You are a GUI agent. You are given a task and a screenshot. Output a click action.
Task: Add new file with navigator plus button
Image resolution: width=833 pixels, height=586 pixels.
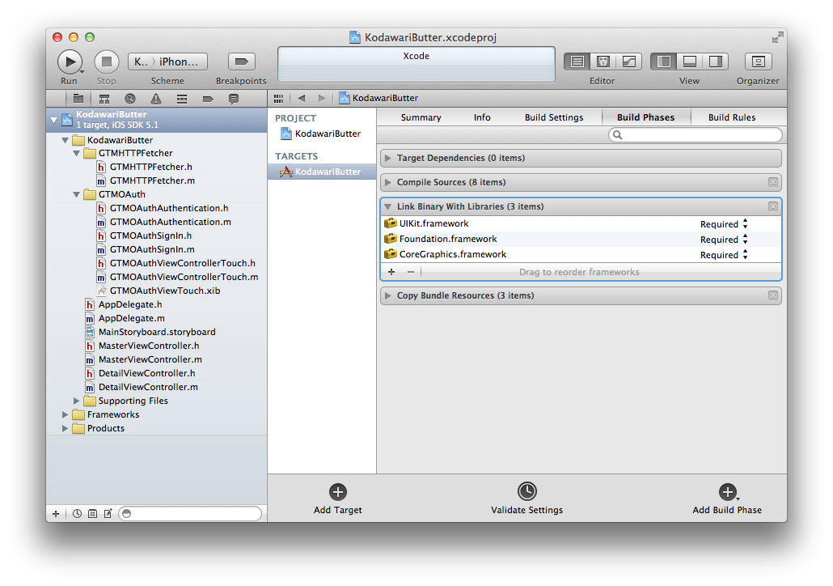click(x=56, y=514)
